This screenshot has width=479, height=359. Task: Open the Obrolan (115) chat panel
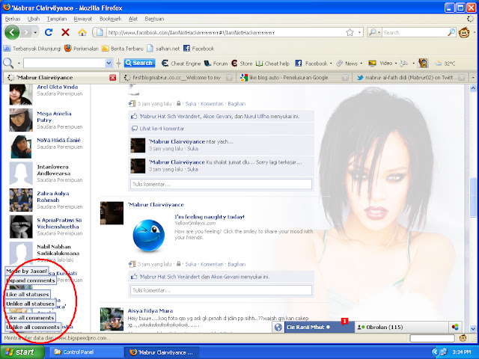401,327
